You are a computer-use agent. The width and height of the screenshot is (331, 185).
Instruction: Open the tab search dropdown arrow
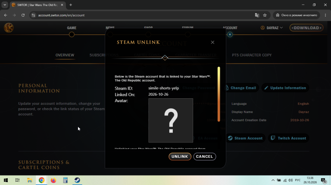tap(5, 5)
